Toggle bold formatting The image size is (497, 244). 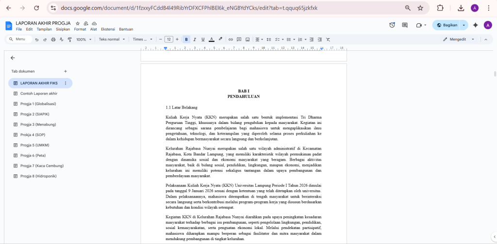pos(186,39)
